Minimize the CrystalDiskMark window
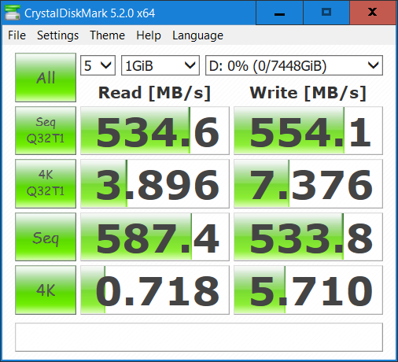Viewport: 398px width, 362px height. [279, 13]
